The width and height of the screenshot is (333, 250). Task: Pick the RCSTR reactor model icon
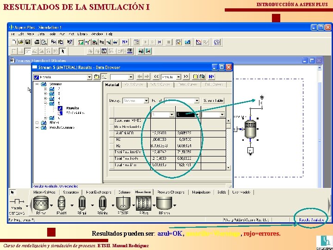click(x=123, y=203)
